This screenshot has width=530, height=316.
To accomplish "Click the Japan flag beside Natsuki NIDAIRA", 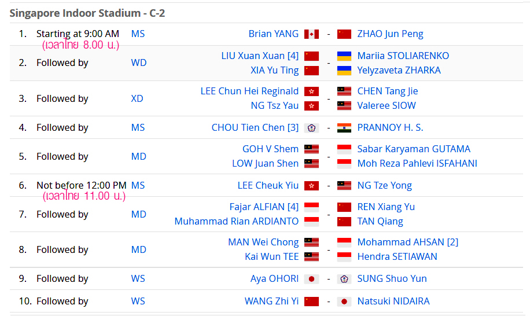I will point(344,302).
